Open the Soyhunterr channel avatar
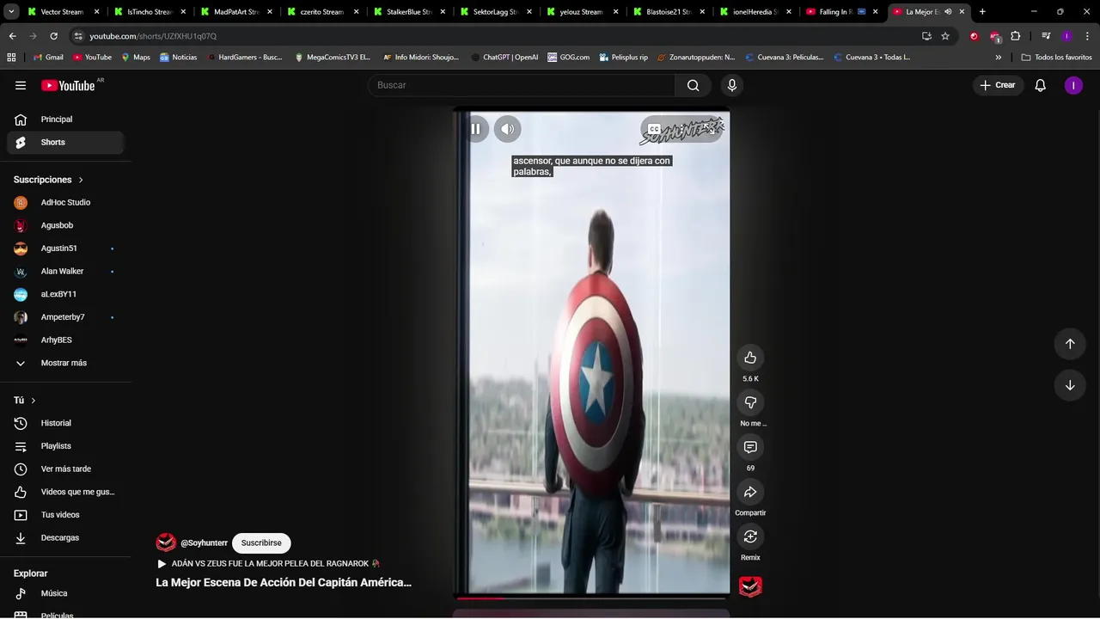The image size is (1100, 619). point(166,542)
